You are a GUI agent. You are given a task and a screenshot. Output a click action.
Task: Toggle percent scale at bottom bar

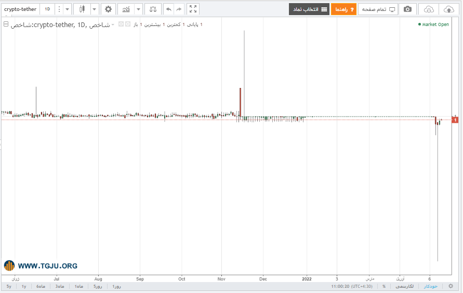pyautogui.click(x=384, y=286)
